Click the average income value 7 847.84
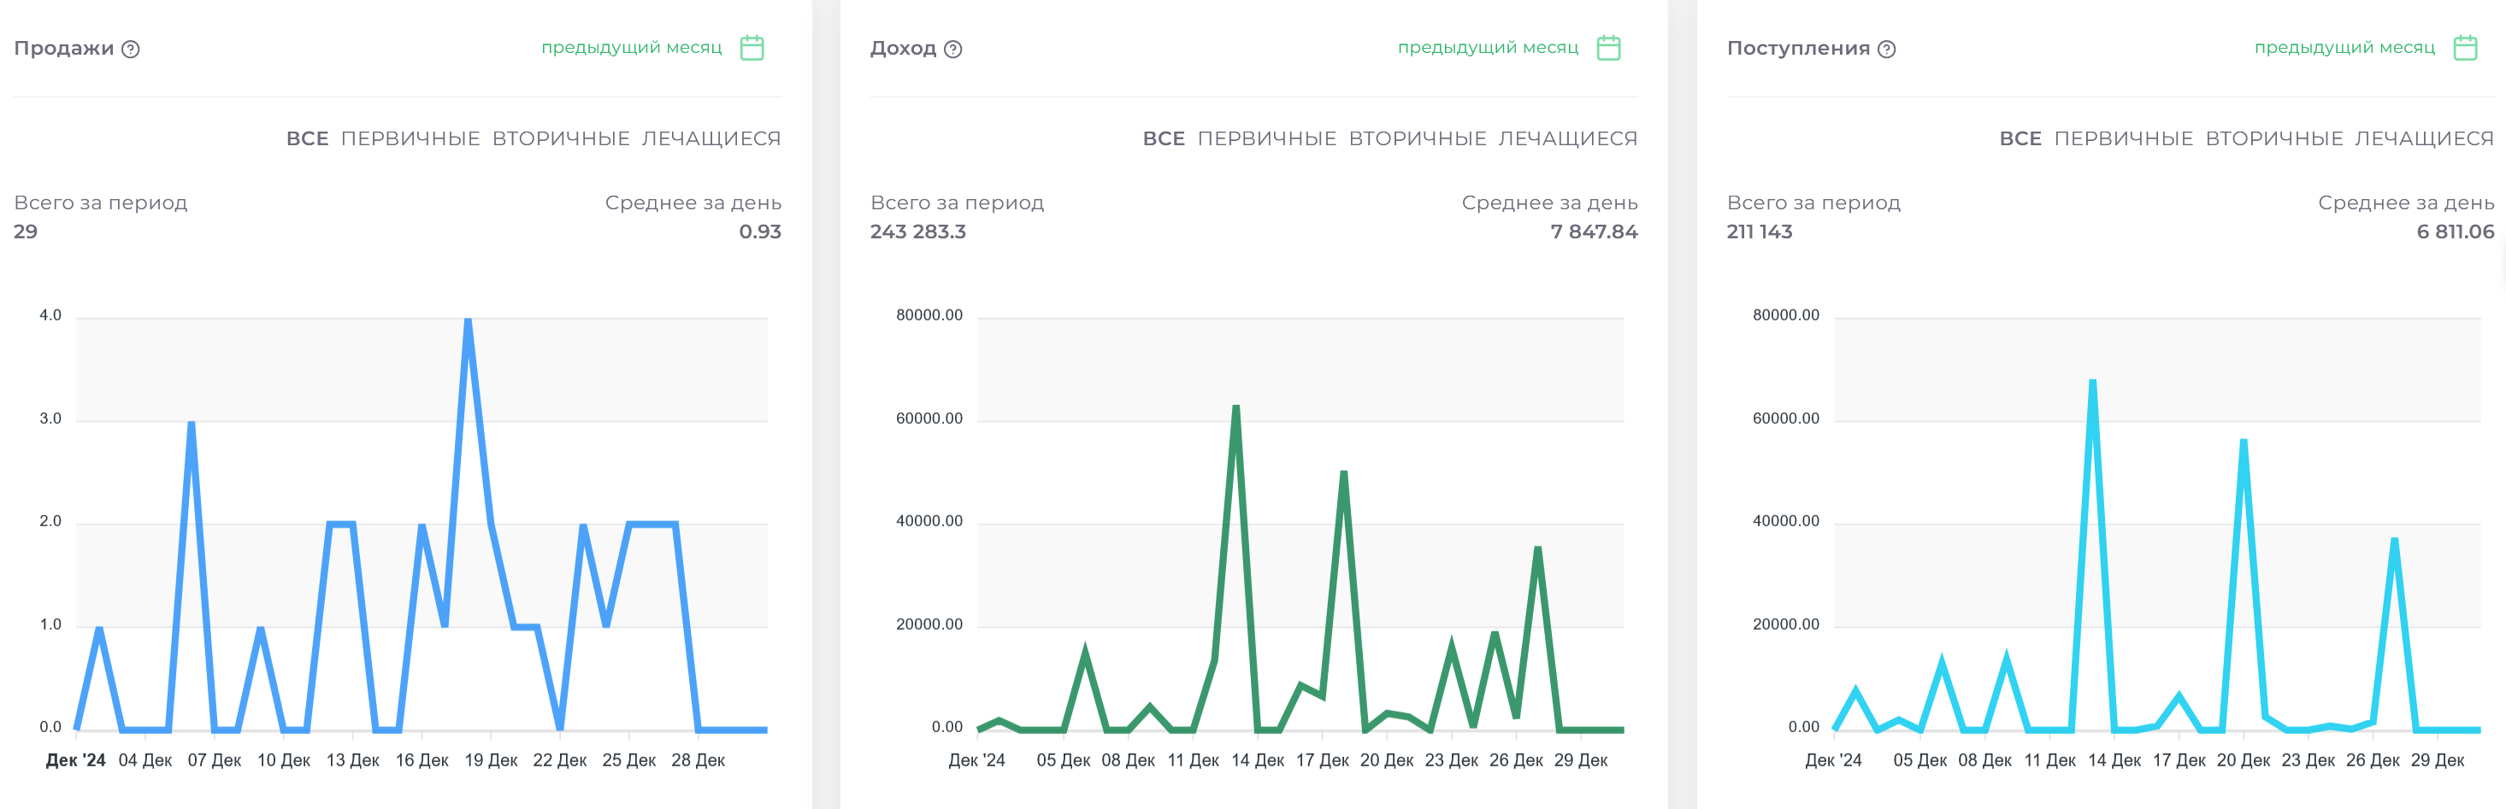 pos(1594,232)
